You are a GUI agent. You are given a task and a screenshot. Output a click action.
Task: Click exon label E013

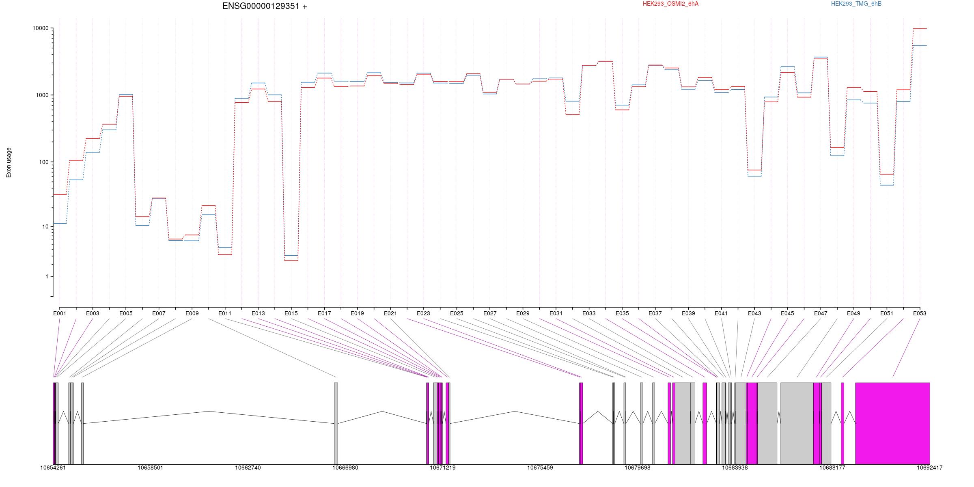pyautogui.click(x=258, y=314)
